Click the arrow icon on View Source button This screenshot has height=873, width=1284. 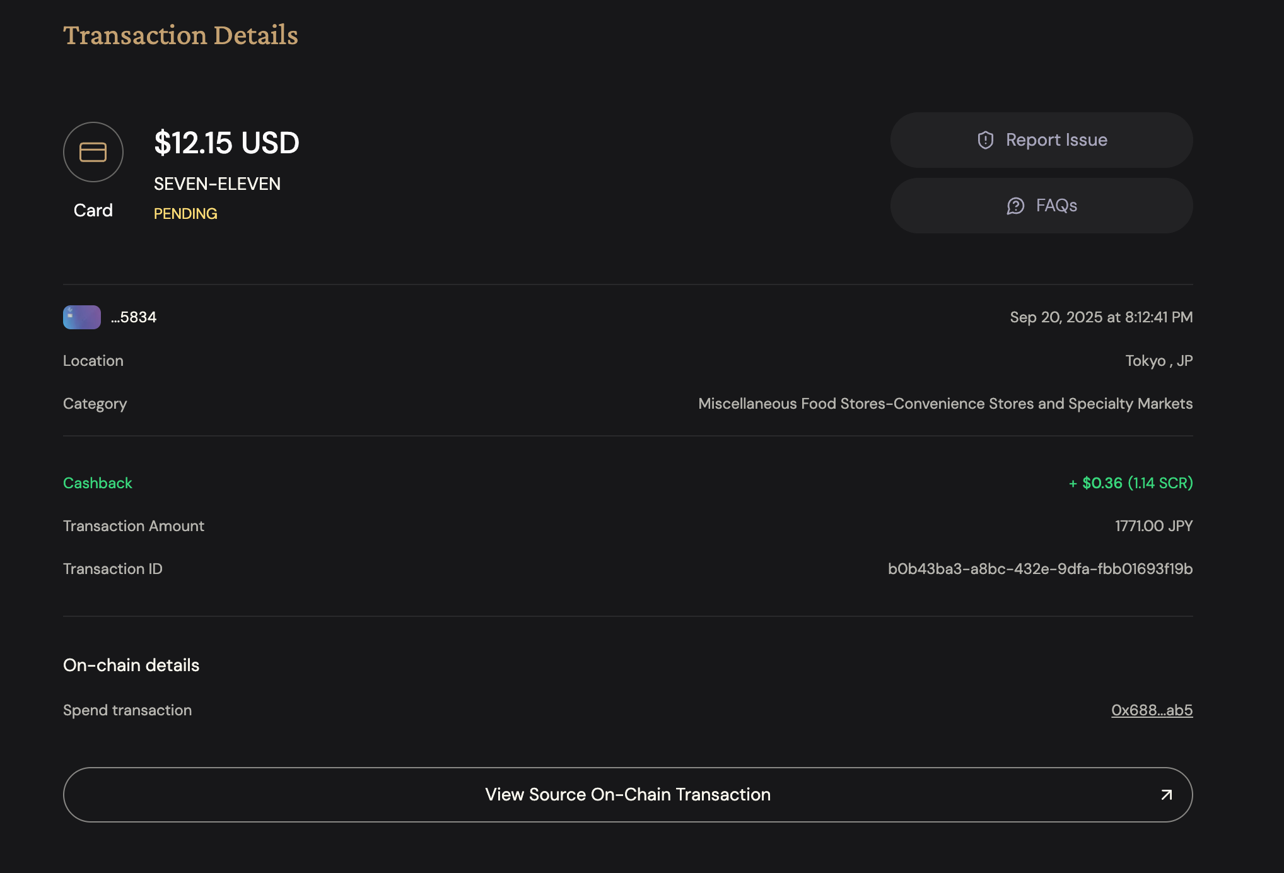point(1166,795)
